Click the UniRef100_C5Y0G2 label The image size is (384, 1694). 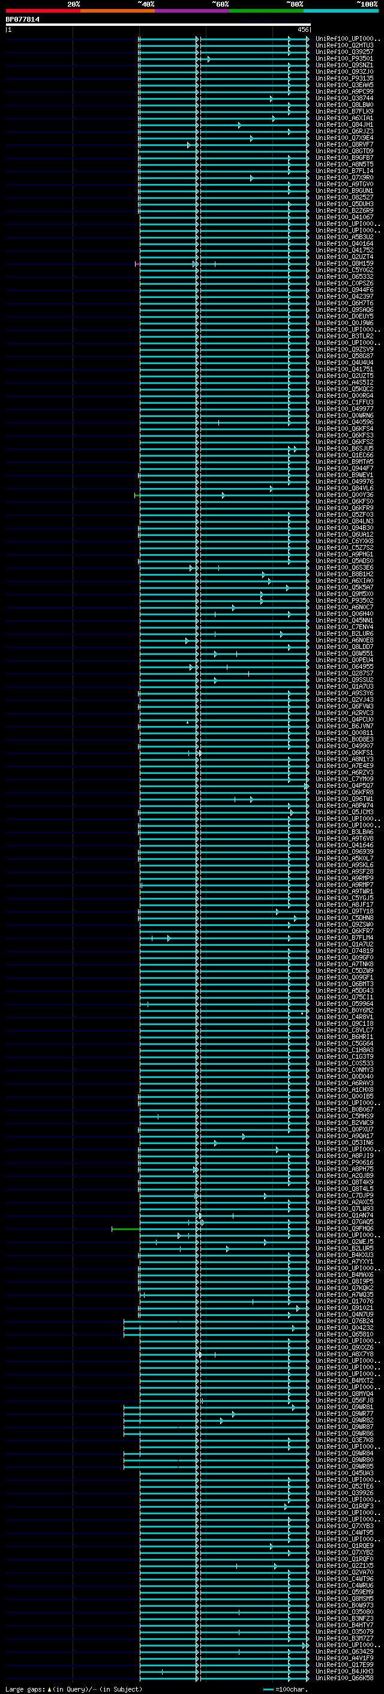(344, 270)
